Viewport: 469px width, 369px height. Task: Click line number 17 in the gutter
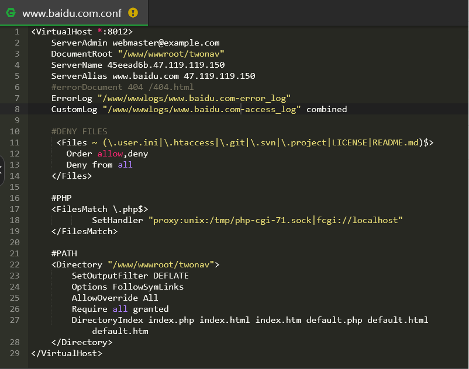[15, 209]
